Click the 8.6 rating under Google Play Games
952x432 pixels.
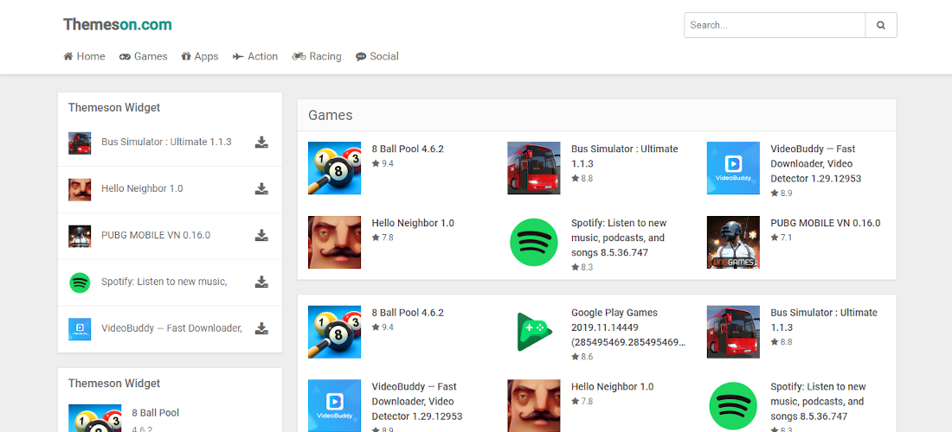coord(582,357)
